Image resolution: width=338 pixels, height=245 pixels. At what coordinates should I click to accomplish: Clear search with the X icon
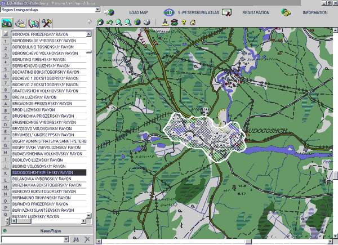87,239
